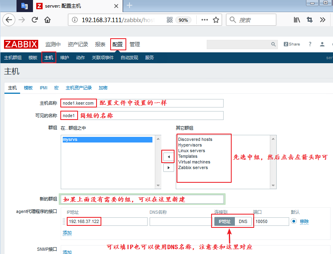The image size is (333, 254).
Task: Select Linux servers group
Action: [x=191, y=151]
